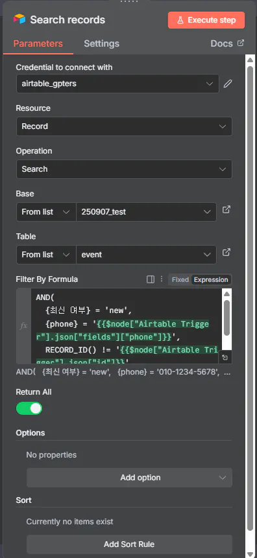The width and height of the screenshot is (257, 558).
Task: Switch to the Parameters tab
Action: 38,44
